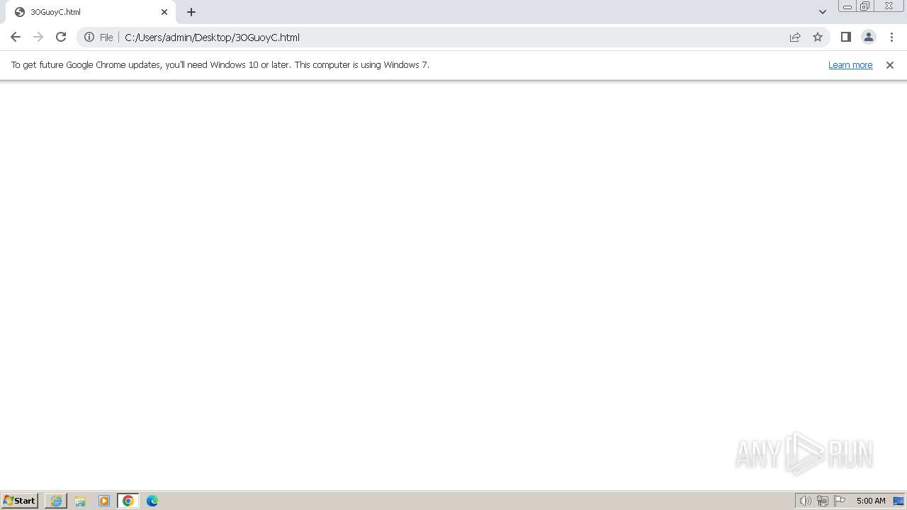The image size is (907, 510).
Task: Open the network connection tray icon
Action: coord(823,501)
